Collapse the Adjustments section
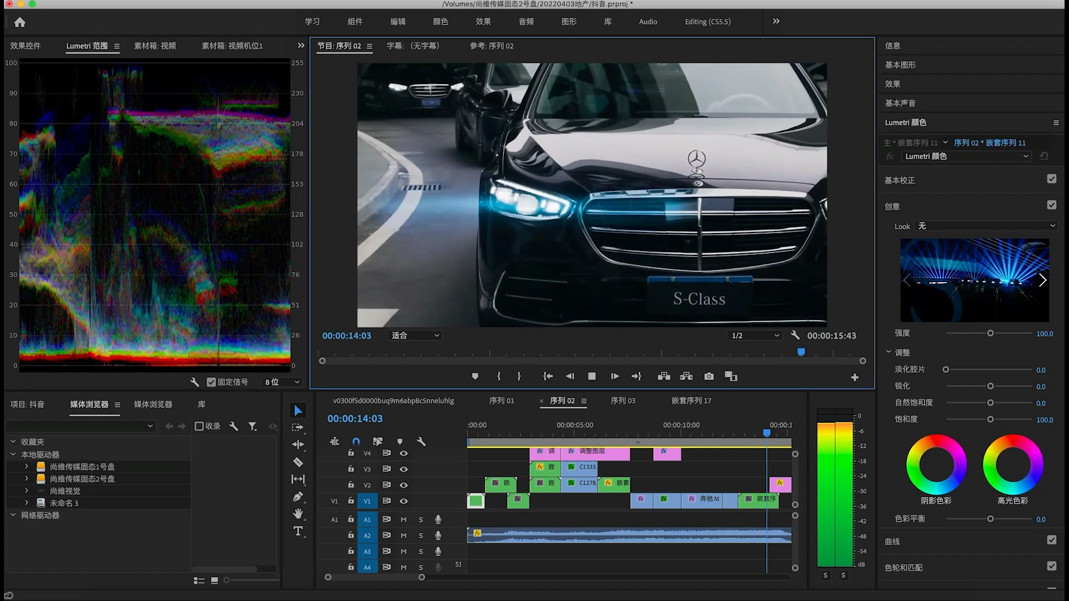The width and height of the screenshot is (1069, 601). [x=889, y=352]
